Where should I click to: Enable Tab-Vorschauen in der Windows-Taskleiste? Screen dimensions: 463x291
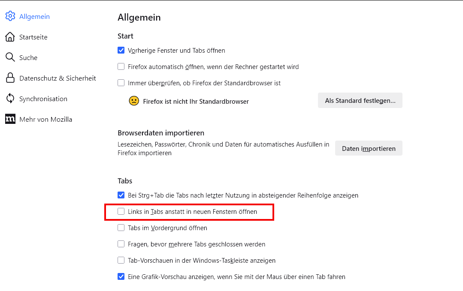tap(121, 261)
